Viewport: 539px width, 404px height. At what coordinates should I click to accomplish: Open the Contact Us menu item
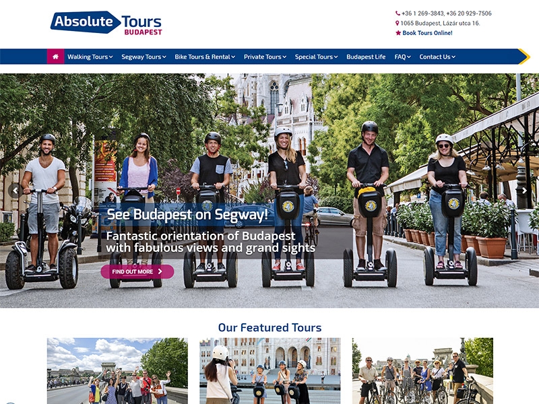tap(437, 57)
